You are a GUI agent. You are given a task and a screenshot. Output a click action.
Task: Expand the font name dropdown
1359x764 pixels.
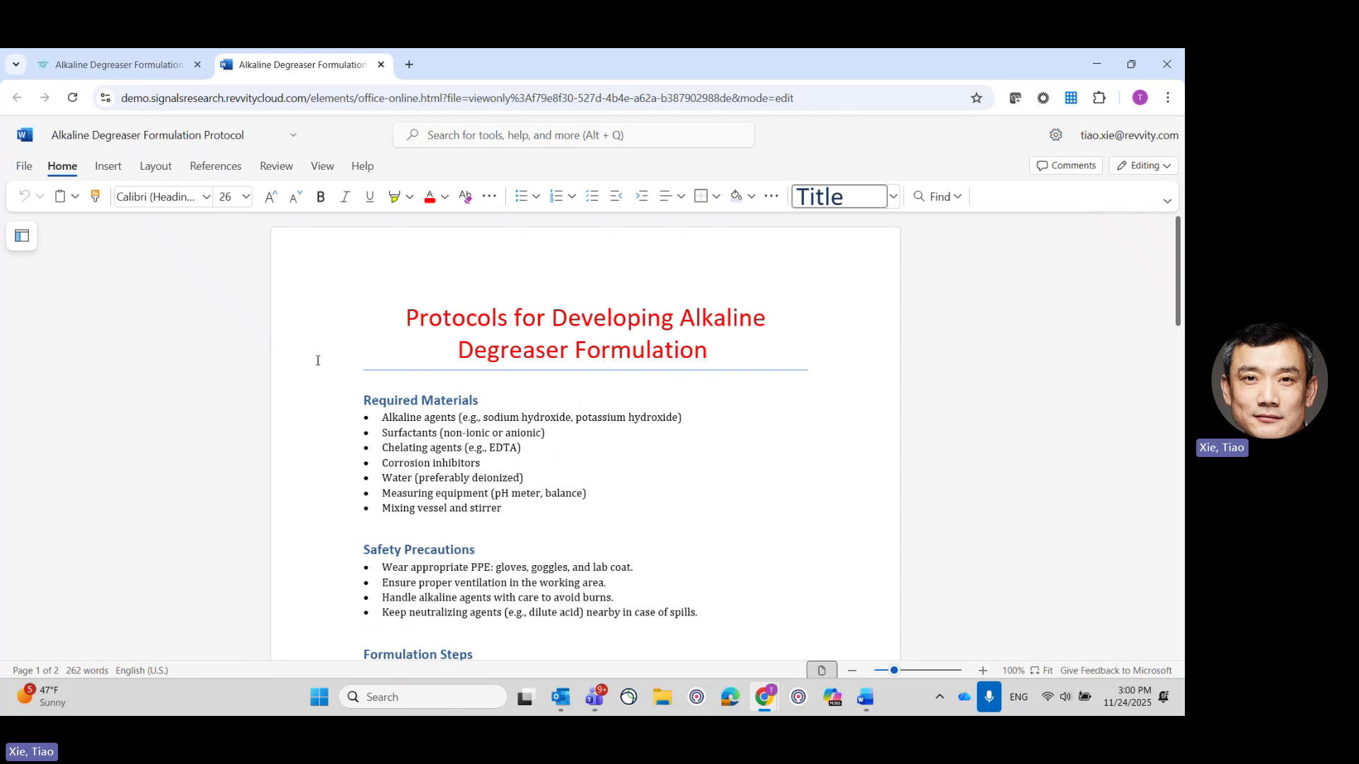(206, 197)
